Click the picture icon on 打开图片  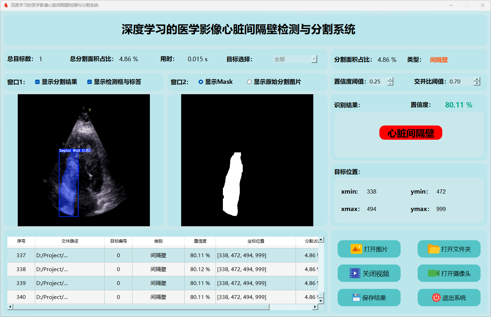click(356, 249)
